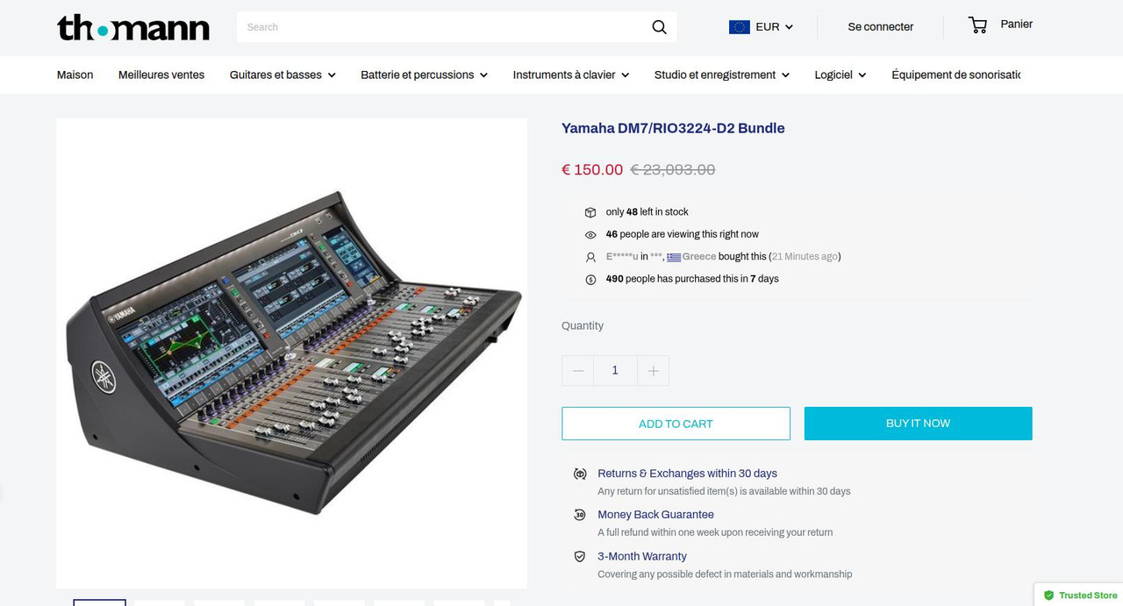The width and height of the screenshot is (1123, 606).
Task: Click Se connecter link
Action: pyautogui.click(x=881, y=27)
